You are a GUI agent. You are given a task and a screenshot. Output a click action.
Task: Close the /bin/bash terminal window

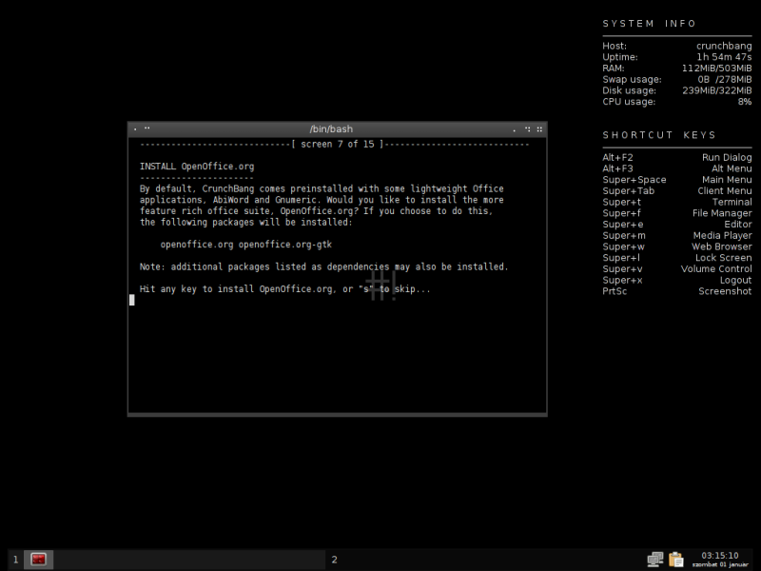pyautogui.click(x=539, y=129)
